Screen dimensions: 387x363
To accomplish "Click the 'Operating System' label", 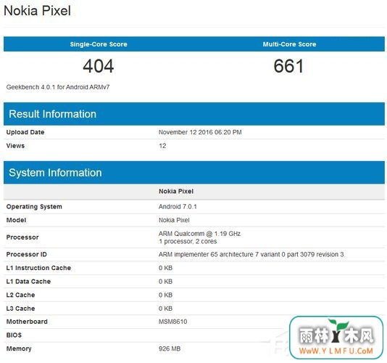I will click(34, 207).
